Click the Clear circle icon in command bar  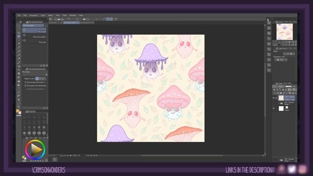pyautogui.click(x=77, y=19)
